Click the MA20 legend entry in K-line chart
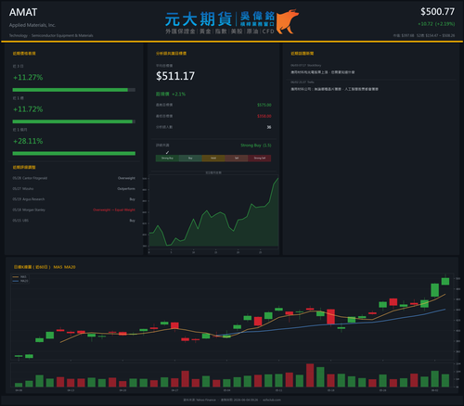 tap(20, 281)
